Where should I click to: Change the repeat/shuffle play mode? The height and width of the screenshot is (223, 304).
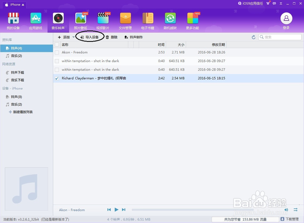pyautogui.click(x=295, y=210)
